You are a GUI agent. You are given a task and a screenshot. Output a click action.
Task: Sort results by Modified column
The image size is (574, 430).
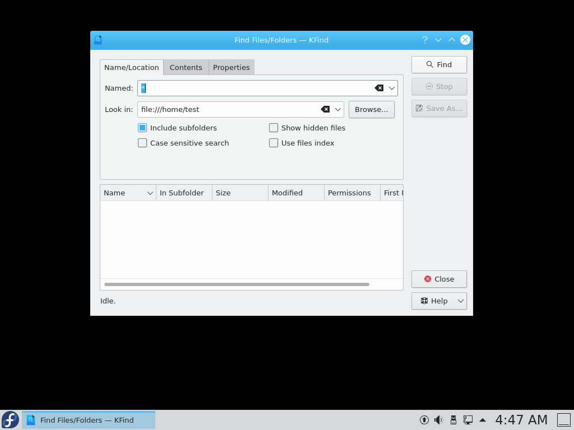click(296, 193)
